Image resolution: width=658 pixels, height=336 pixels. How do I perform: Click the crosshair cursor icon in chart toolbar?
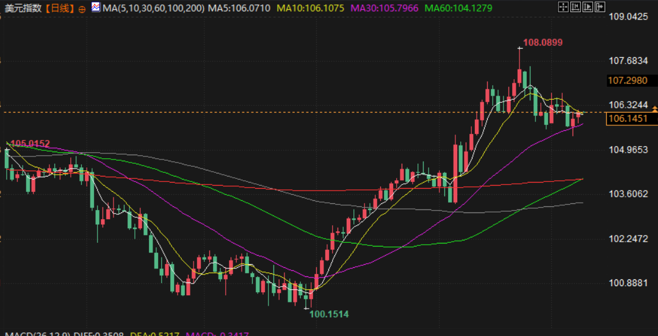pos(563,8)
